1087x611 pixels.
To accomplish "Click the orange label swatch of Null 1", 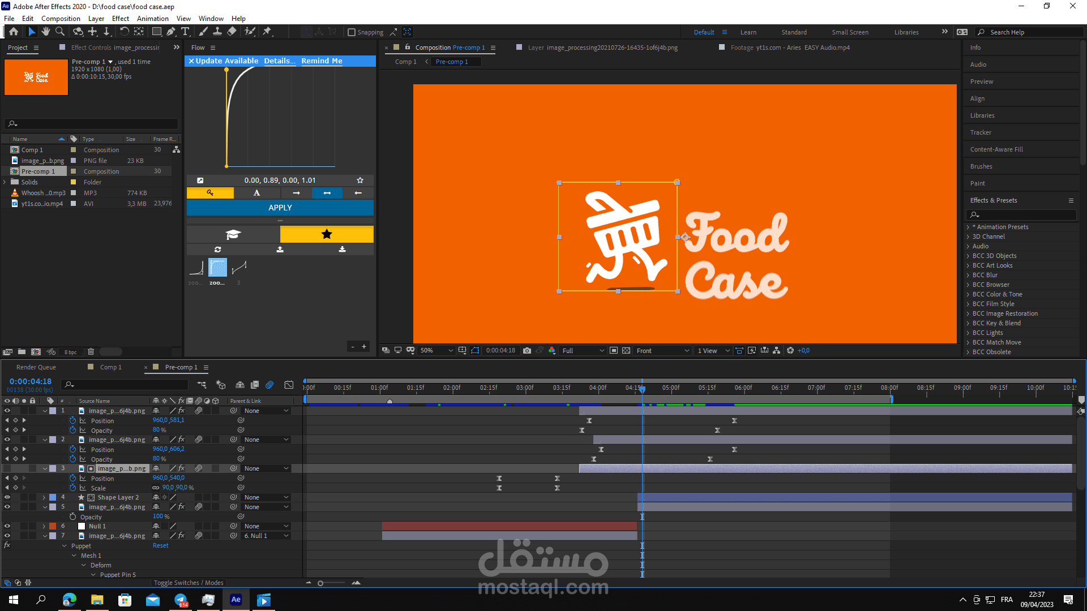I will click(x=53, y=526).
